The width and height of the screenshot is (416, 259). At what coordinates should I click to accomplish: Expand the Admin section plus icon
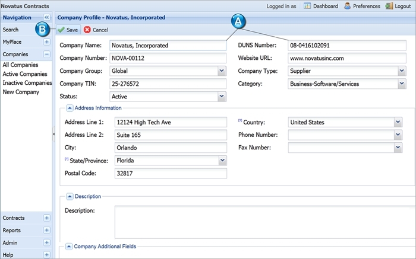pos(47,242)
